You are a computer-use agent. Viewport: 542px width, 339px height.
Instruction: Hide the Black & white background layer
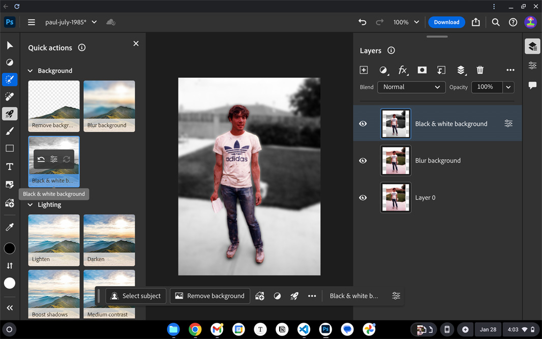coord(363,124)
